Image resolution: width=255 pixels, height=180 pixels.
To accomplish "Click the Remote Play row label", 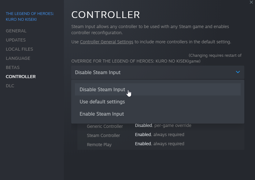I will [99, 145].
